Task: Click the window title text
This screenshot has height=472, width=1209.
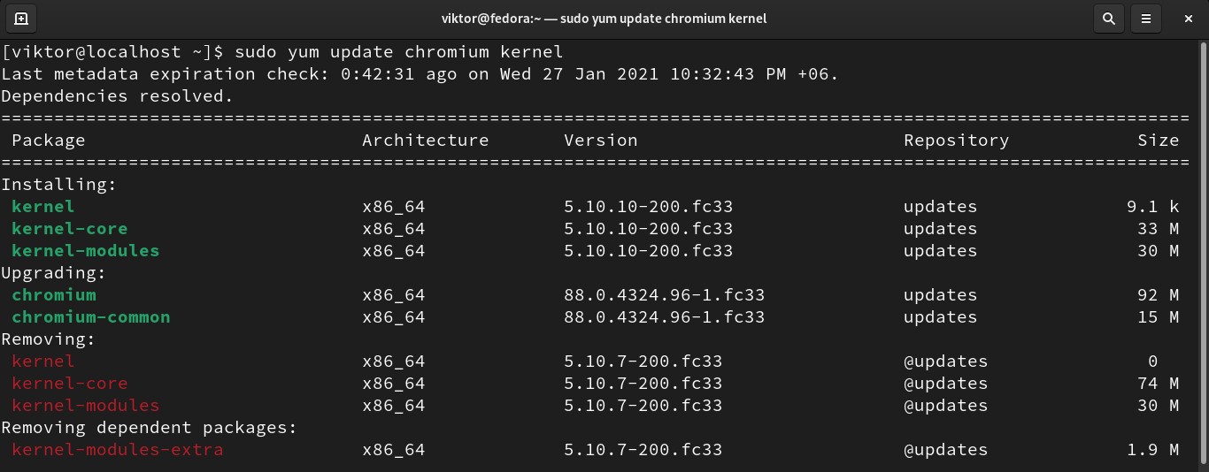Action: pyautogui.click(x=604, y=18)
